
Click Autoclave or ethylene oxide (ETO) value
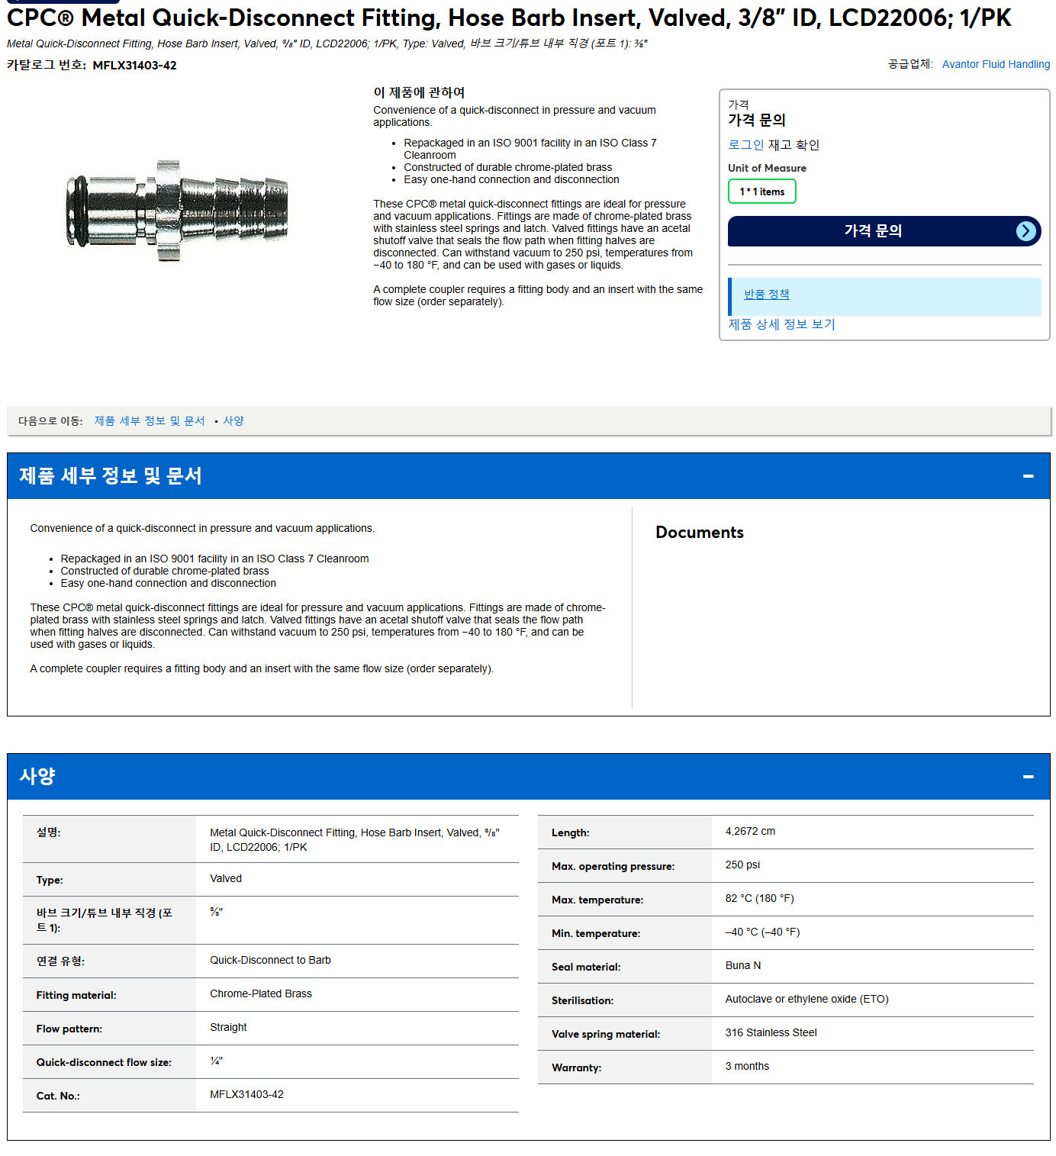(x=806, y=1000)
